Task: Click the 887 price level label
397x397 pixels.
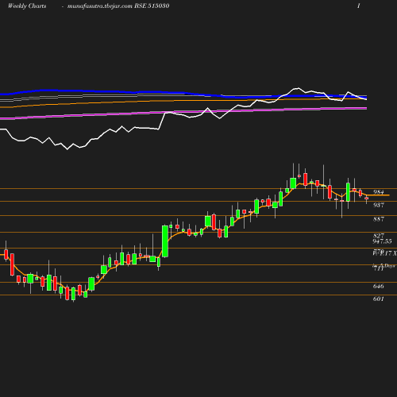Action: [x=379, y=219]
